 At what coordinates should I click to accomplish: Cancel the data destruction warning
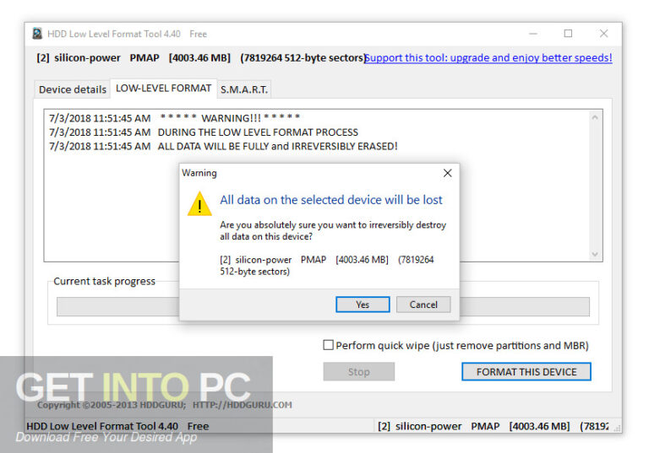click(423, 305)
